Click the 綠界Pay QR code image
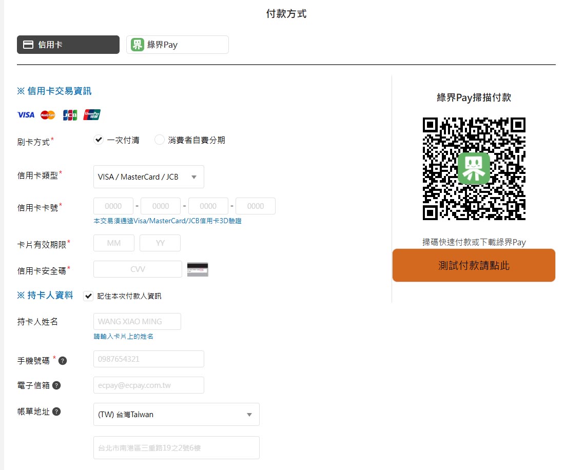565x470 pixels. [x=474, y=168]
